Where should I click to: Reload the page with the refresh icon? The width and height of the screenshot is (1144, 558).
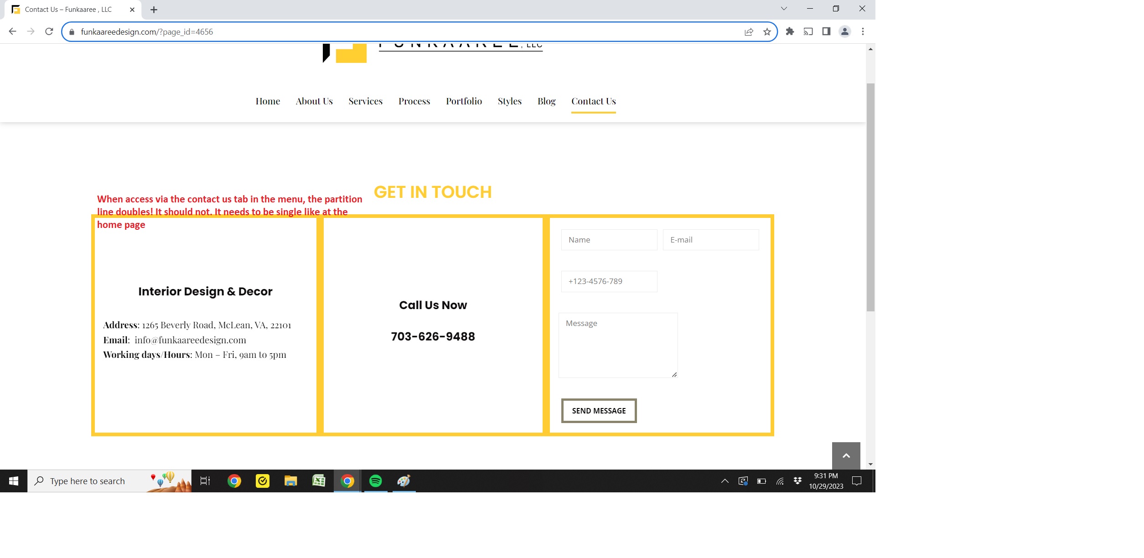pos(49,31)
